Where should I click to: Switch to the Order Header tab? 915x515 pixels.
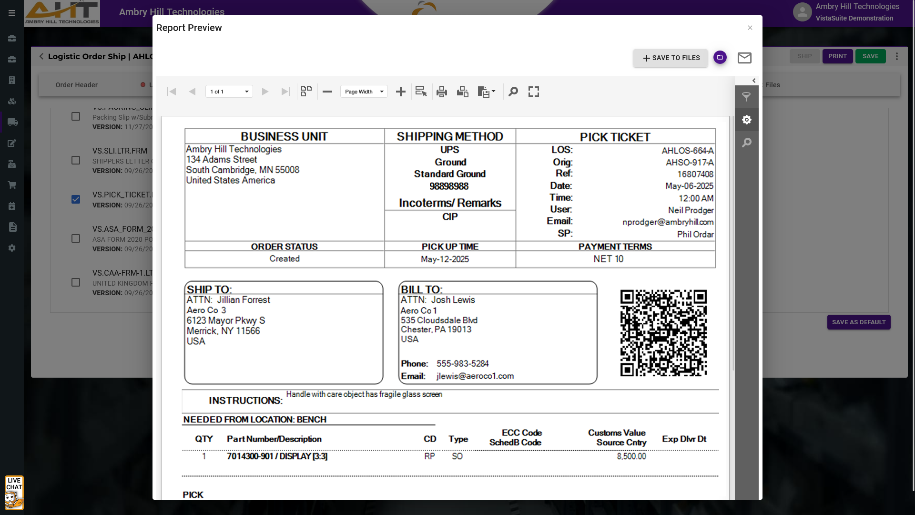pyautogui.click(x=76, y=85)
